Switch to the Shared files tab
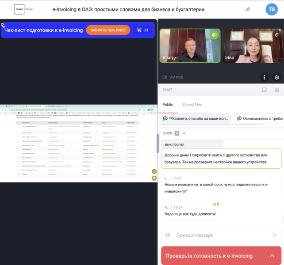 tap(192, 105)
